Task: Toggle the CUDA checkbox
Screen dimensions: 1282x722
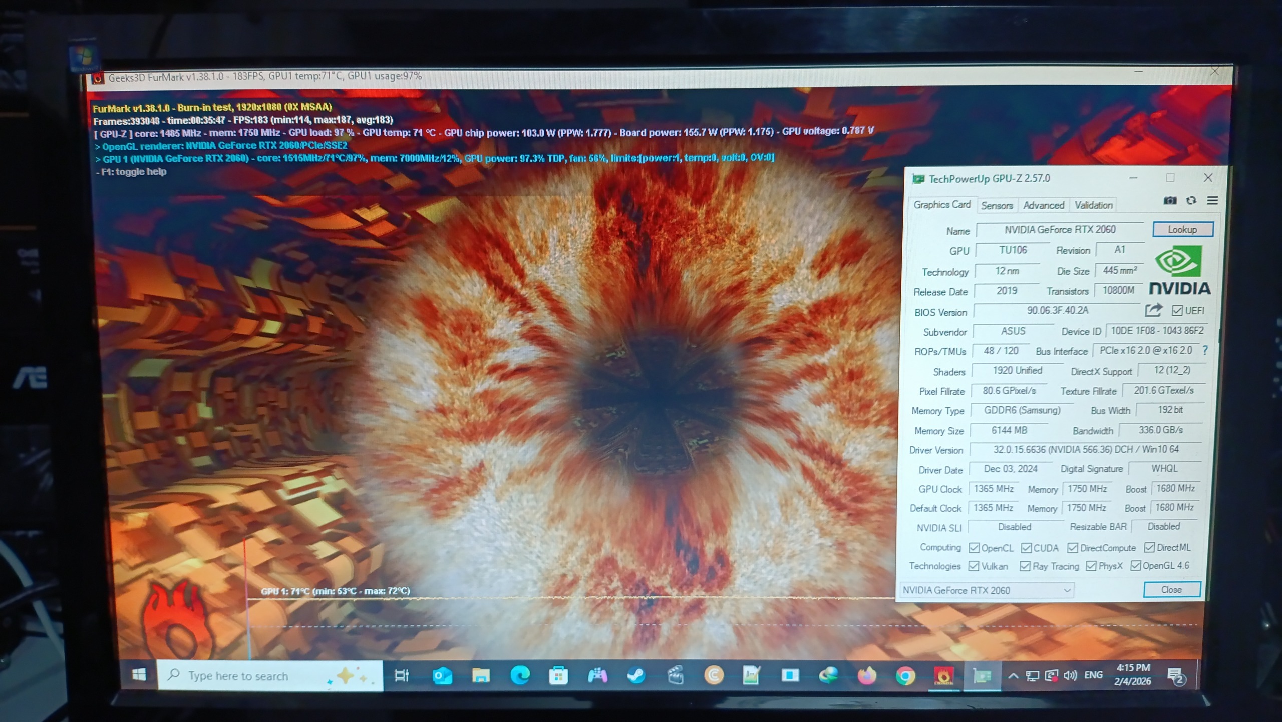Action: 1026,548
